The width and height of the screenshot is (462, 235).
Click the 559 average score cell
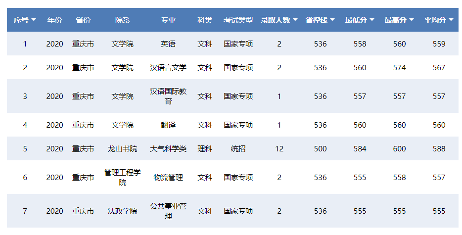click(439, 44)
